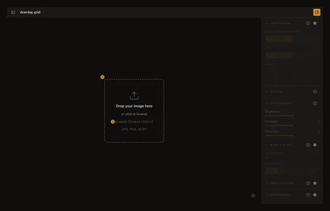
Task: Click the 'JPG, PNG, WEBP' formats text
Action: pos(134,129)
